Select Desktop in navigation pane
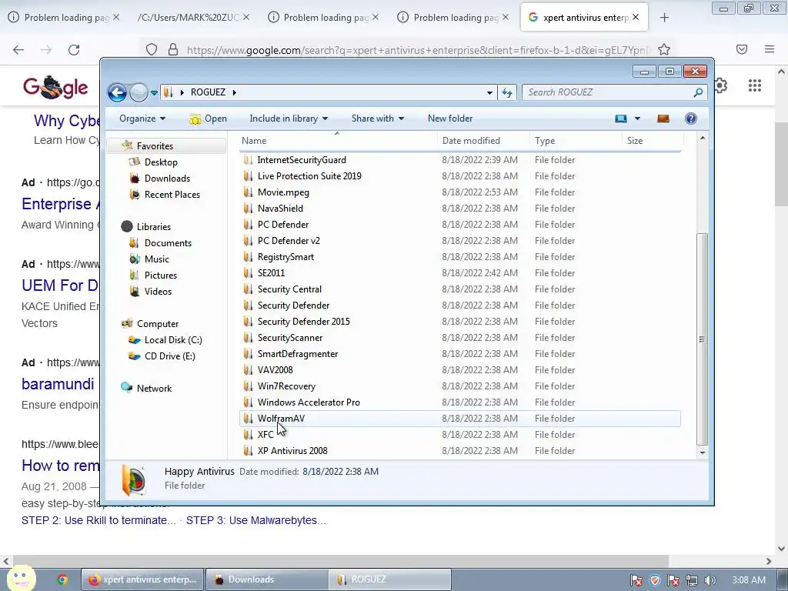Viewport: 788px width, 591px height. coord(161,162)
